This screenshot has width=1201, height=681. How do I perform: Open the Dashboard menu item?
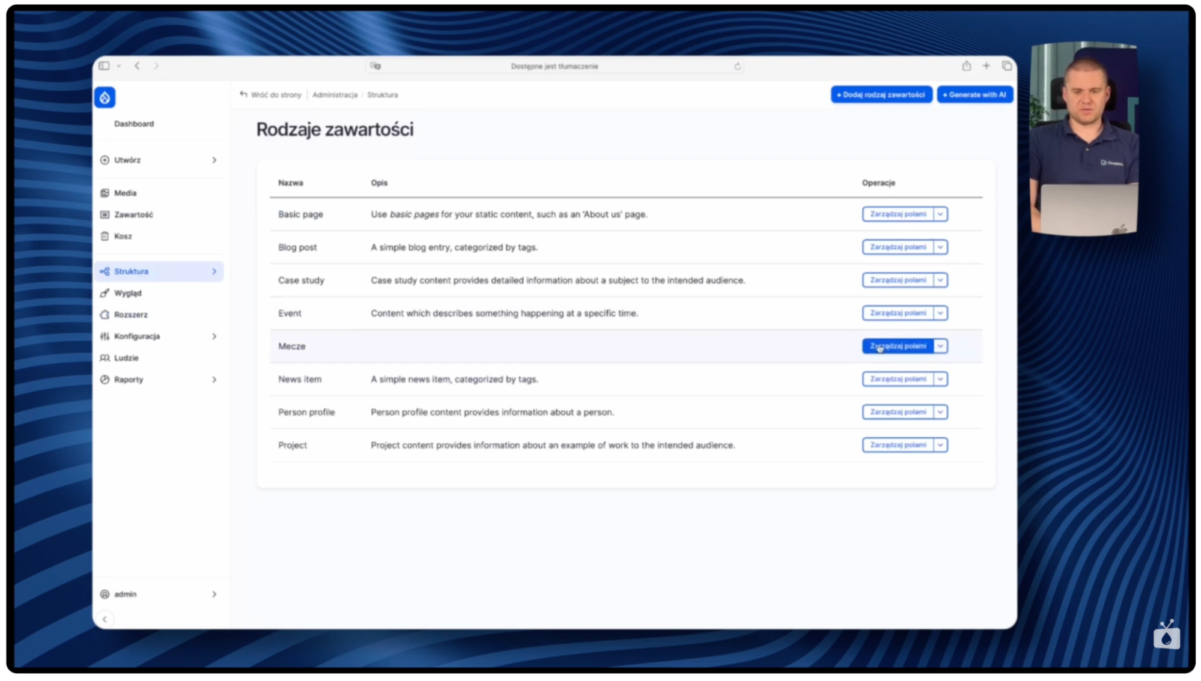134,124
